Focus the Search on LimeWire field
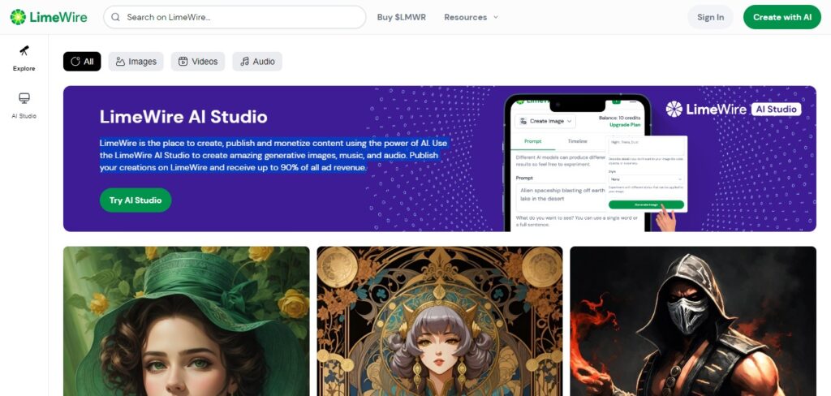 [235, 17]
